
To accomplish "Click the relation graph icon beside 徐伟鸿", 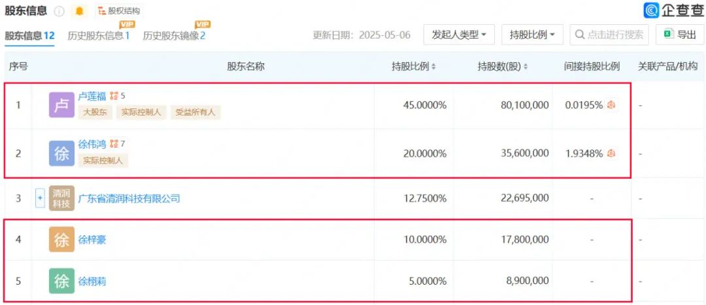I will click(x=114, y=144).
